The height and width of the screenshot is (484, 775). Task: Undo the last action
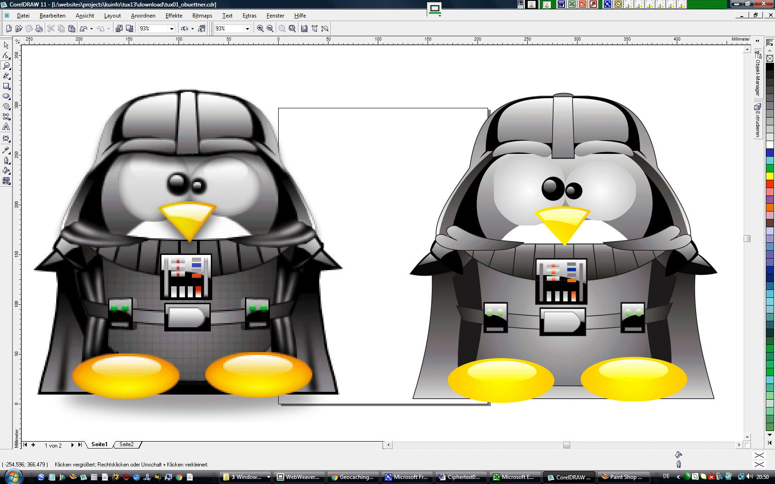click(x=83, y=29)
